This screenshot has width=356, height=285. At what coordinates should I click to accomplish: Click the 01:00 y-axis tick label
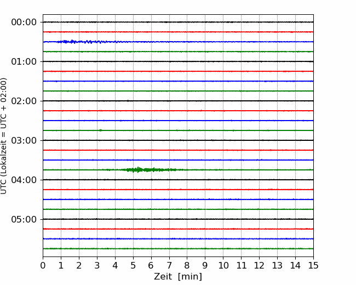coord(24,62)
